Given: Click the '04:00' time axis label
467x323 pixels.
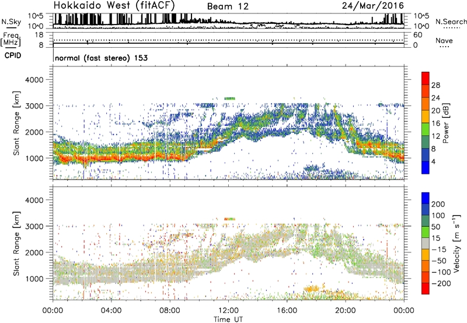Looking at the screenshot, I should tap(111, 311).
